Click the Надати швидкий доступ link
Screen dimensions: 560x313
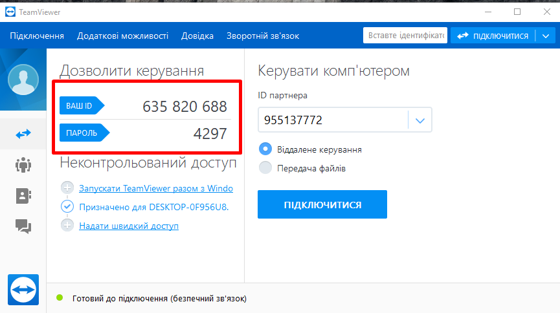pos(129,226)
